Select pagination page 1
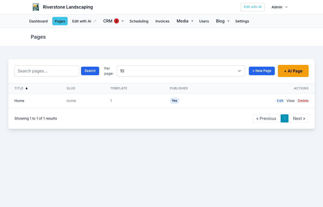This screenshot has width=323, height=207. click(284, 118)
